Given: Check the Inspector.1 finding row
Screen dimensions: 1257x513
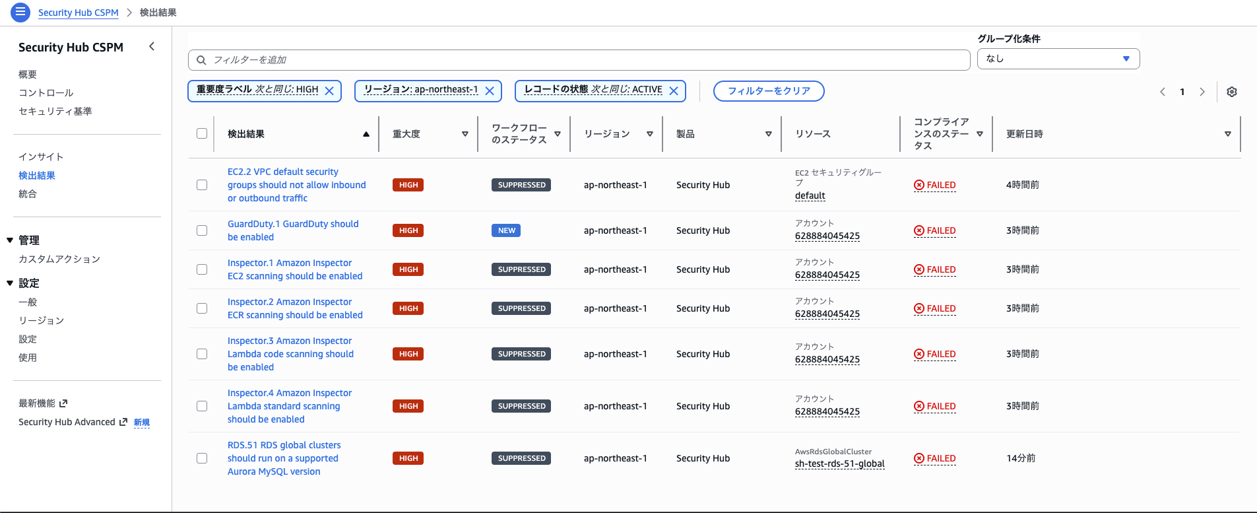Looking at the screenshot, I should pos(202,269).
